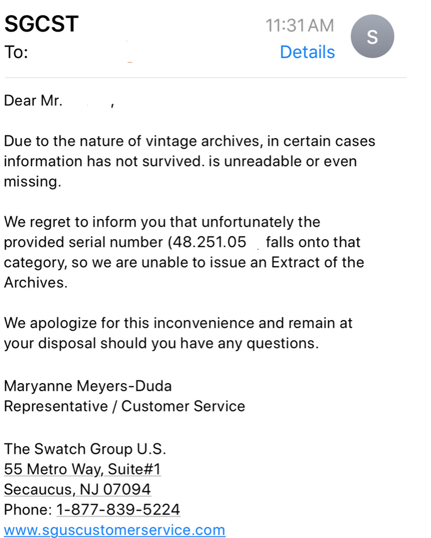
Task: Select the Representative / Customer Service title
Action: click(124, 406)
